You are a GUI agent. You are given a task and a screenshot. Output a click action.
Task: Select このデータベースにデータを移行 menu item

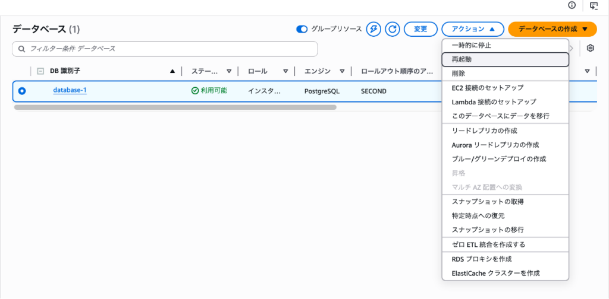pyautogui.click(x=506, y=116)
